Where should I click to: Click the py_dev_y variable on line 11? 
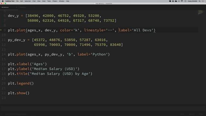[16, 40]
